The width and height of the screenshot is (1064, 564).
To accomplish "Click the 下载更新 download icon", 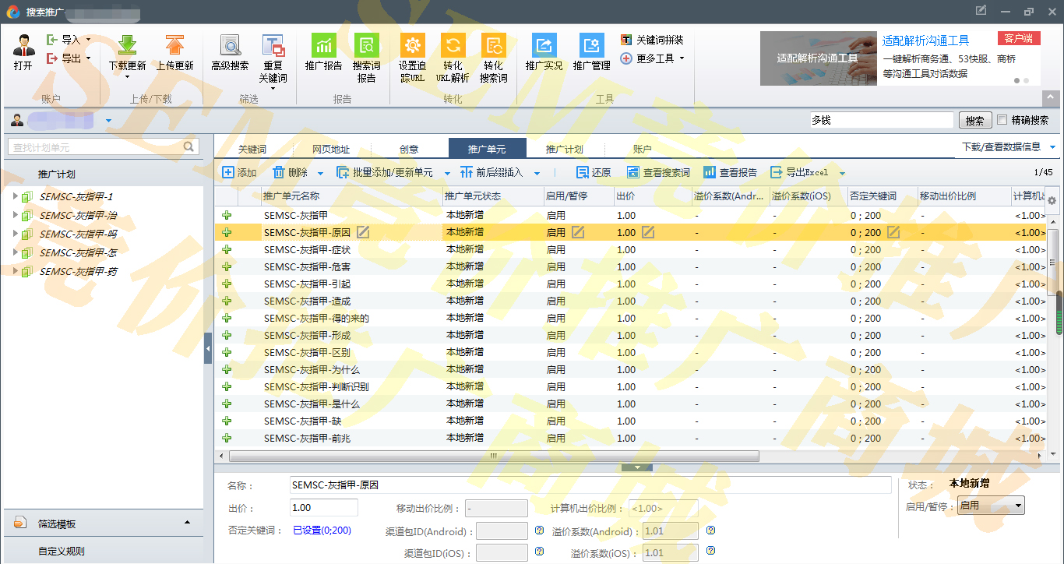I will [127, 46].
